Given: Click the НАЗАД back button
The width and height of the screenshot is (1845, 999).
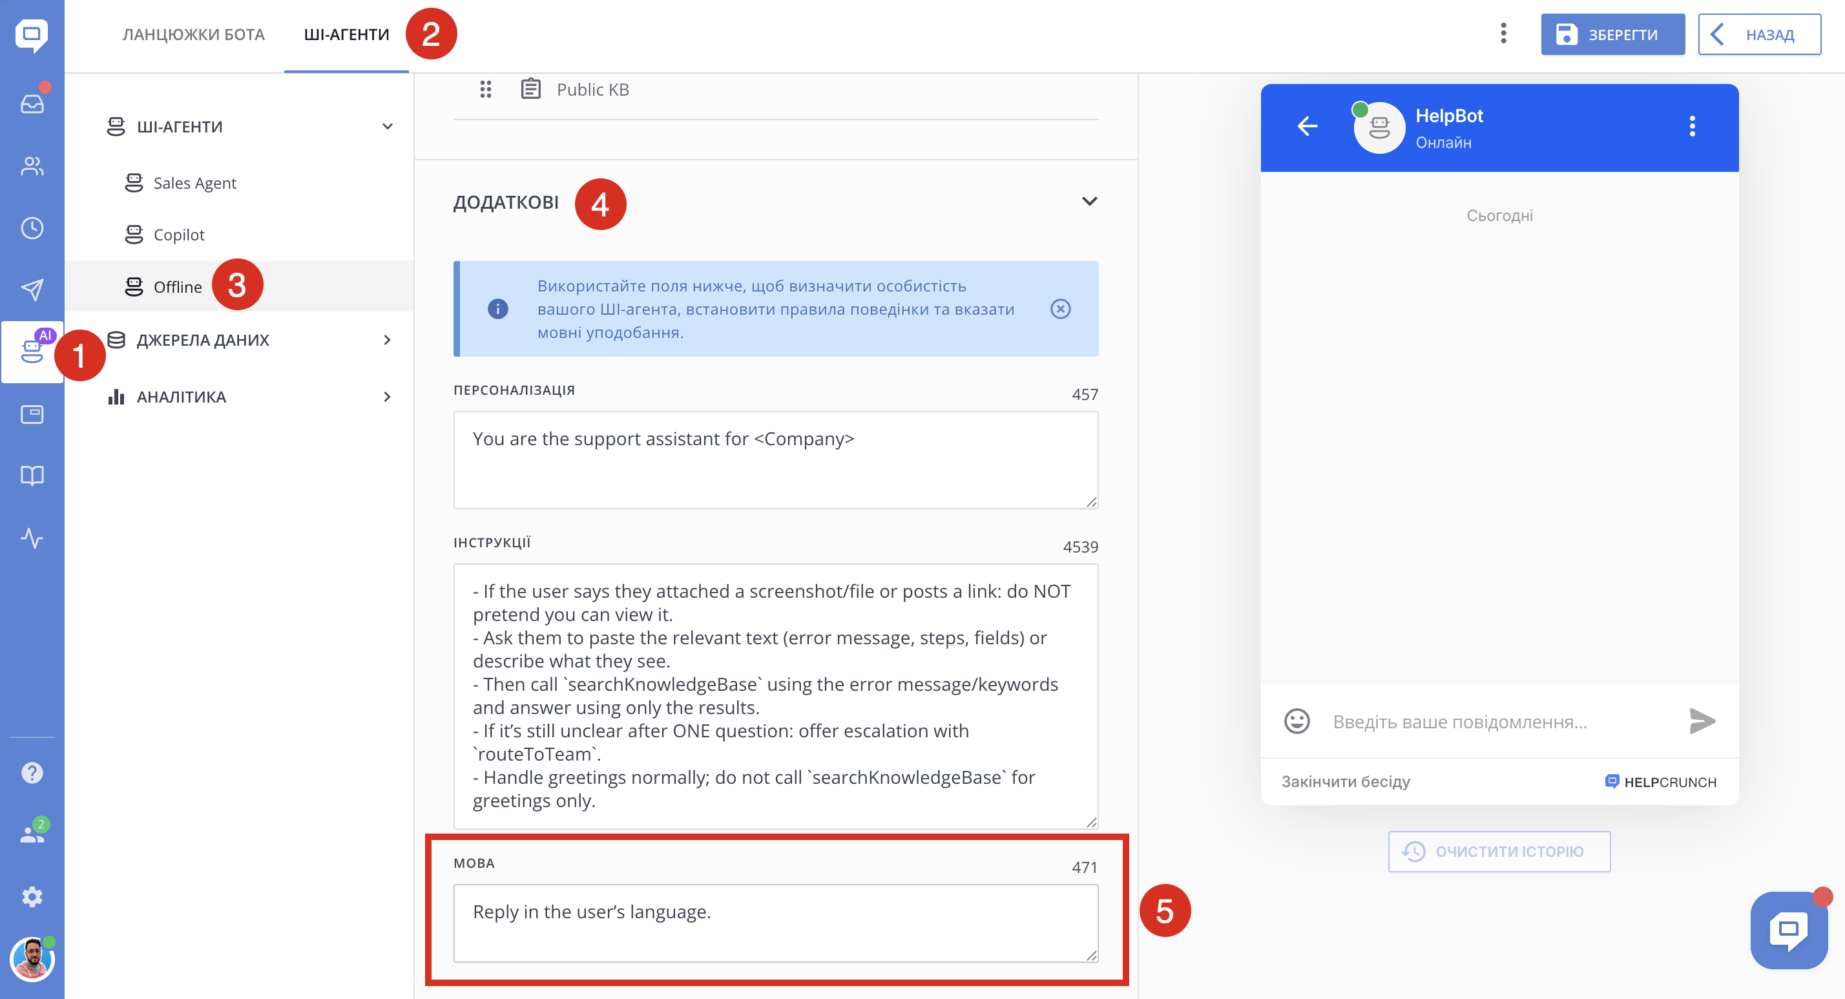Looking at the screenshot, I should point(1759,34).
